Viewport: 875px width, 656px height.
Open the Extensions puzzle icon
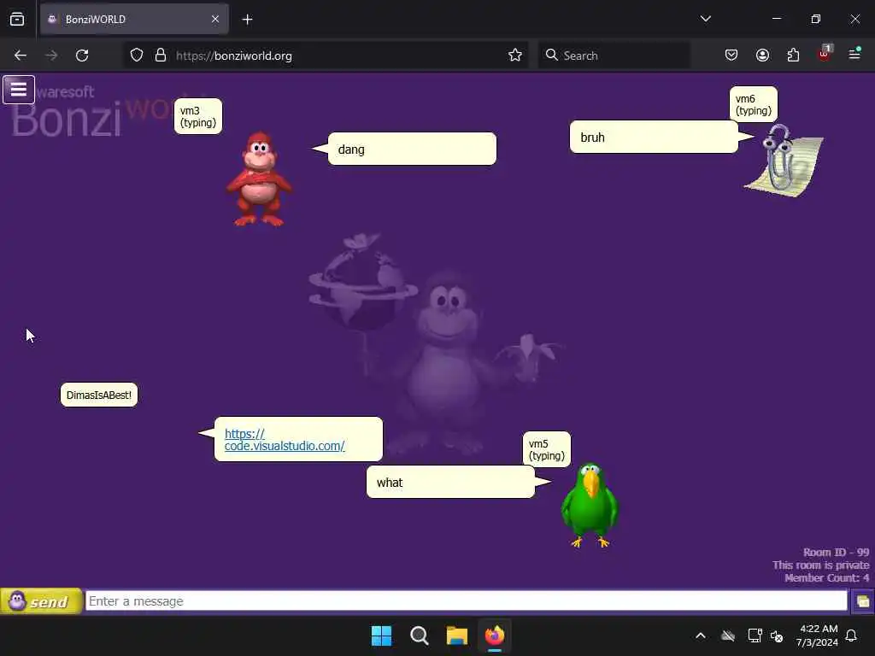(x=793, y=56)
